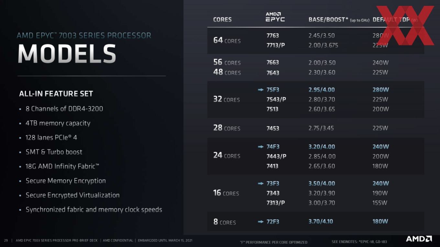Screen dimensions: 440x247
Task: Click the arrow next to 75F3
Action: pos(261,90)
